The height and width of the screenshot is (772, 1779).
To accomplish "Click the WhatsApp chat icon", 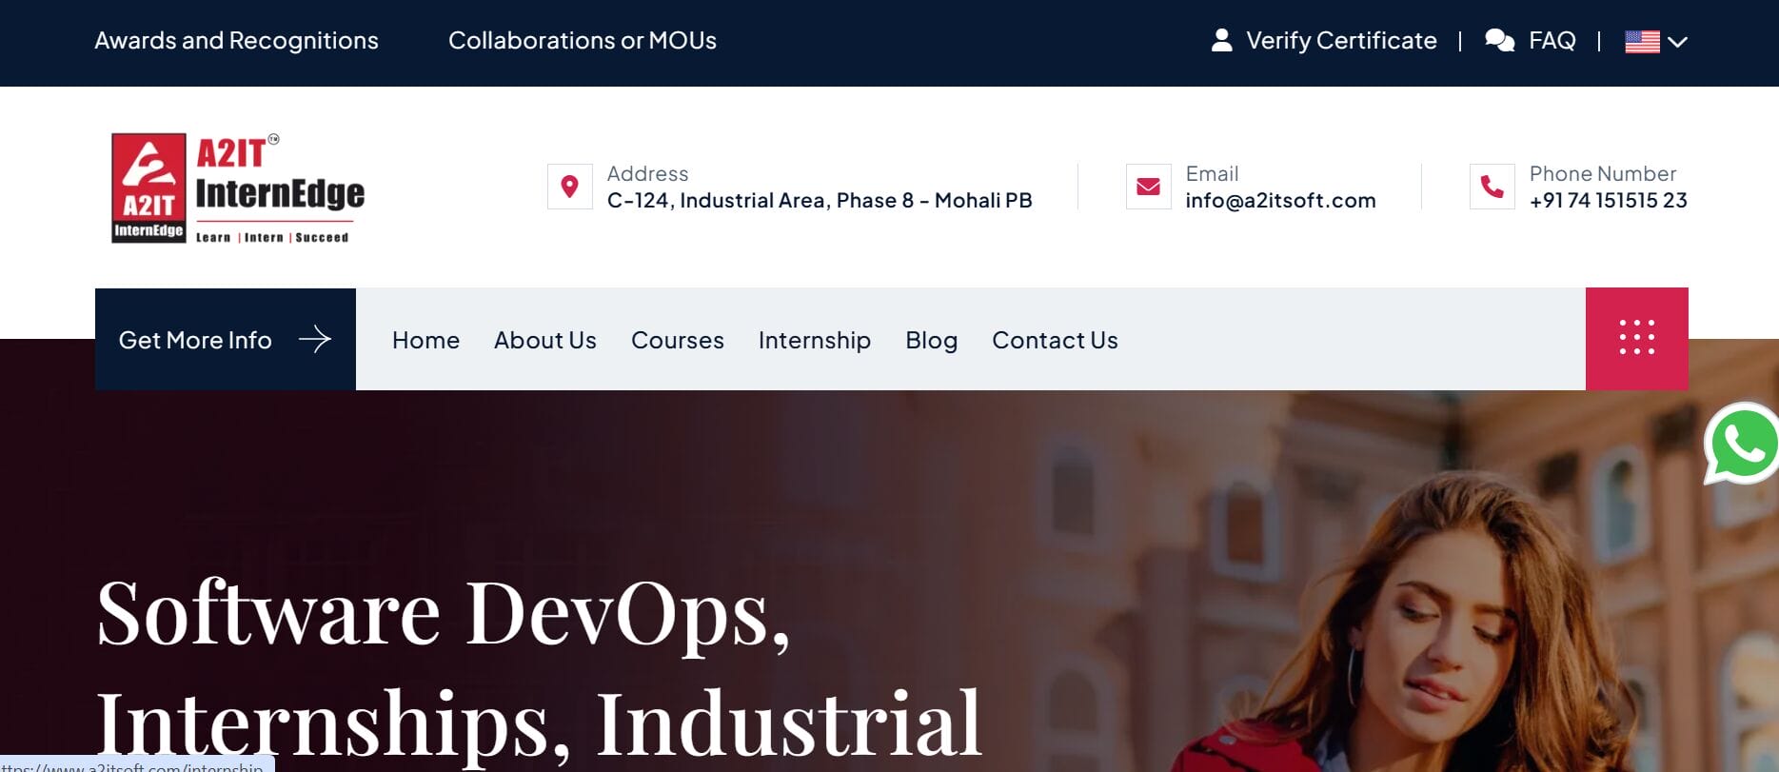I will pyautogui.click(x=1742, y=444).
